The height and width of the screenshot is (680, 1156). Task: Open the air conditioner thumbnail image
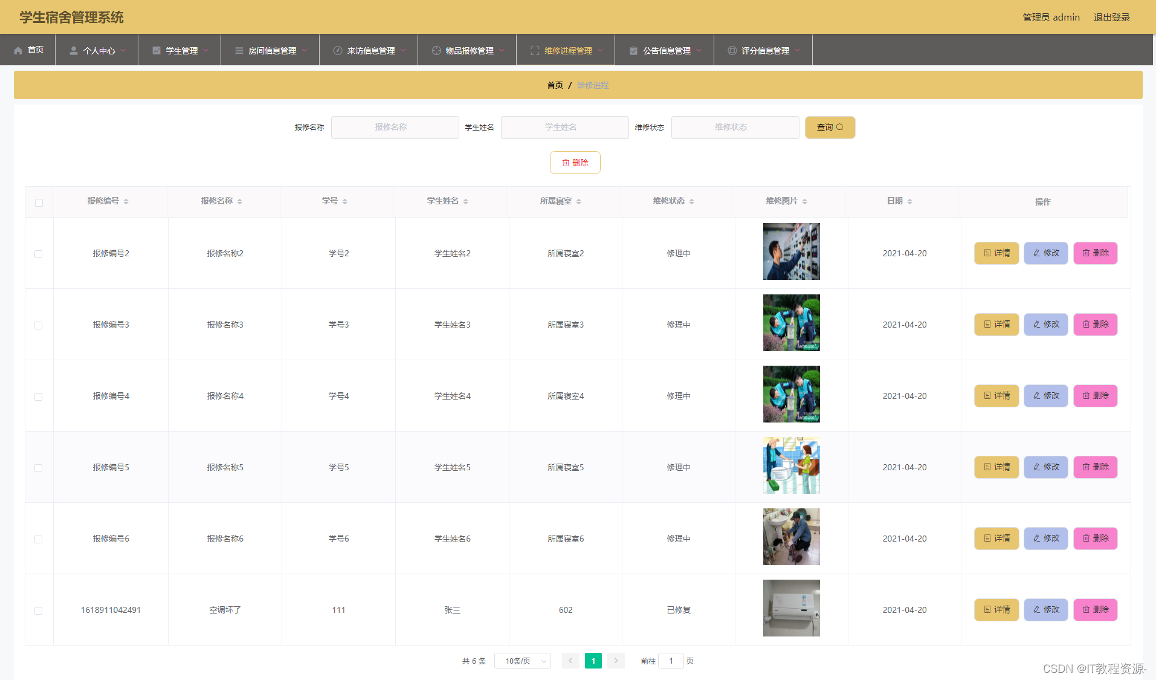pyautogui.click(x=791, y=608)
